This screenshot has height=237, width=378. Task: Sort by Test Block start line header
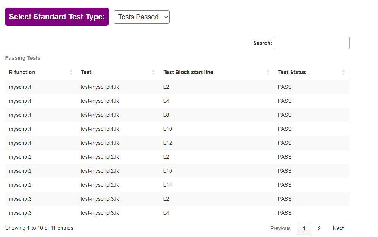(x=188, y=72)
